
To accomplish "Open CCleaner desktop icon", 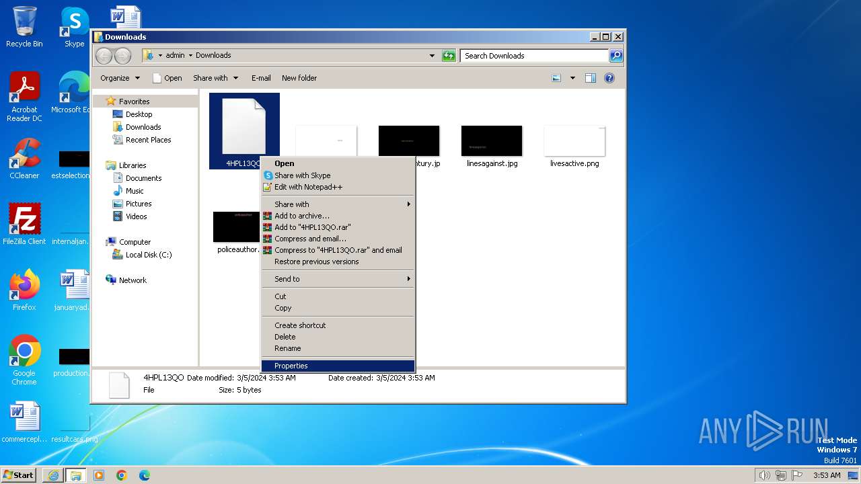I will [x=24, y=158].
